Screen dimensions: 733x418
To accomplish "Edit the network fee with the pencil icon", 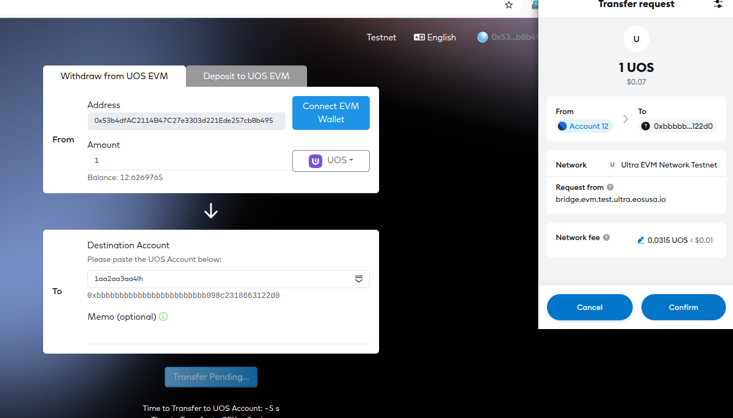I will pyautogui.click(x=641, y=240).
